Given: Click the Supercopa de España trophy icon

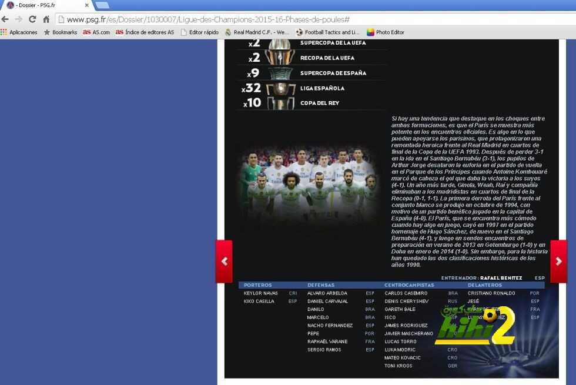Looking at the screenshot, I should [281, 73].
